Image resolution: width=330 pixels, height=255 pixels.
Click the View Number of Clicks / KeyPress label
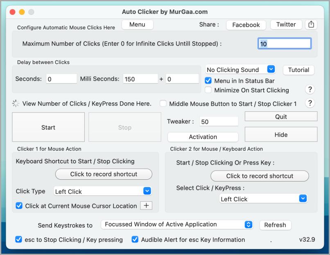tap(87, 104)
